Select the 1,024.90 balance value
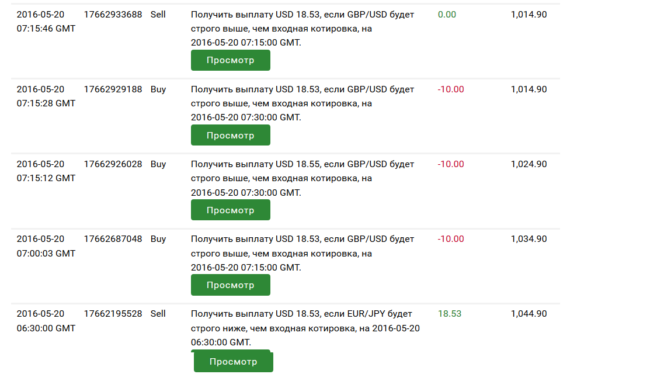671x381 pixels. (x=529, y=164)
